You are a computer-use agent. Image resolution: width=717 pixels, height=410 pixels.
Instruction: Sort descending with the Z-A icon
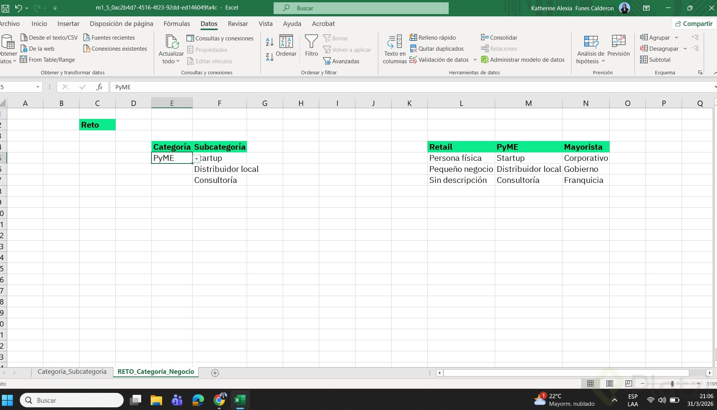(269, 57)
